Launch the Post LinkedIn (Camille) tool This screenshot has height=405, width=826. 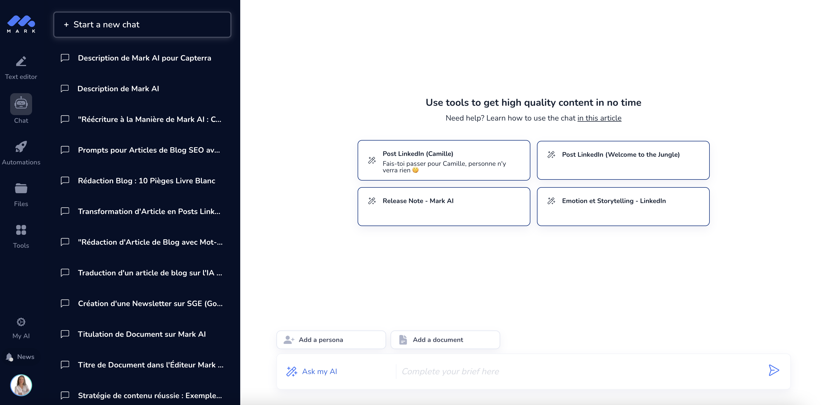[x=443, y=160]
